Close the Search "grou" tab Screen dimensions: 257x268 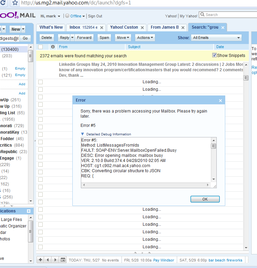pyautogui.click(x=223, y=28)
